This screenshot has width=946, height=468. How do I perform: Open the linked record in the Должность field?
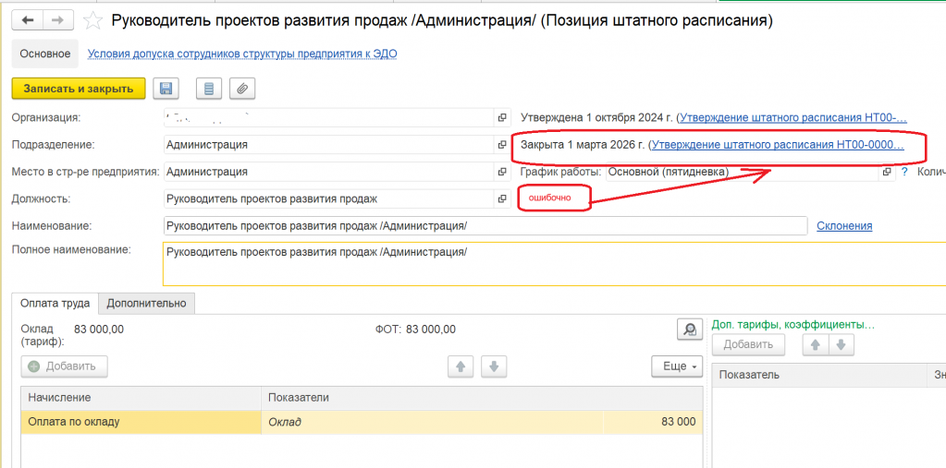point(502,198)
